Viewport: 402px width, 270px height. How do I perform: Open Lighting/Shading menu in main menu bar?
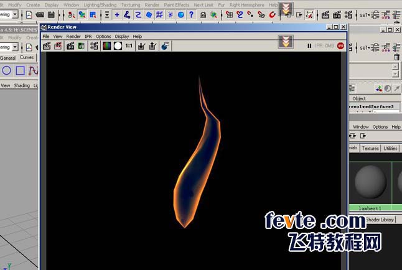(100, 5)
